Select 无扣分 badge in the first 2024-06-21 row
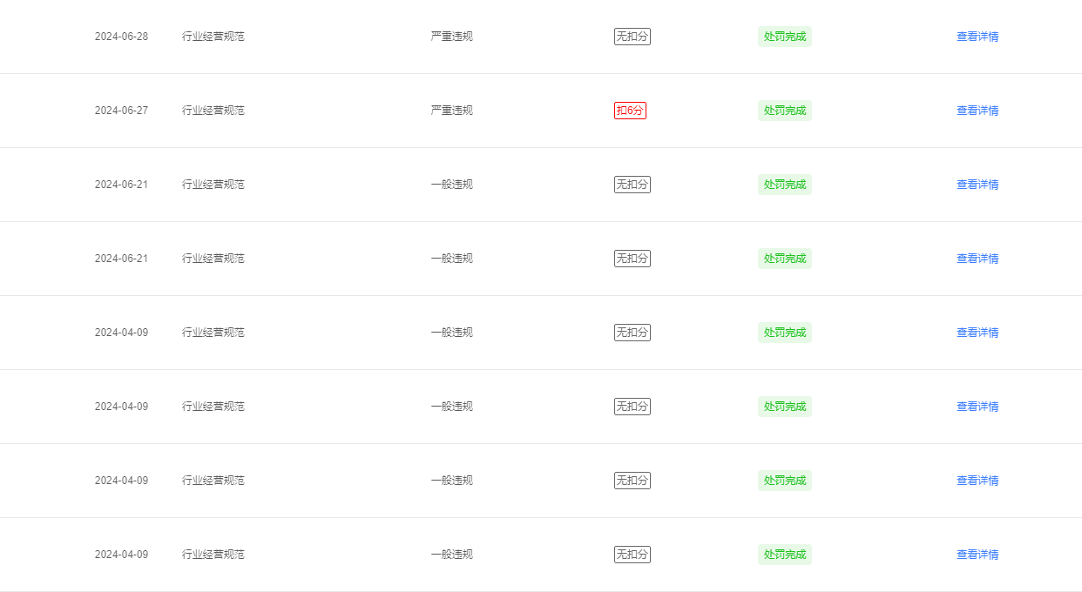This screenshot has width=1082, height=592. pos(632,185)
